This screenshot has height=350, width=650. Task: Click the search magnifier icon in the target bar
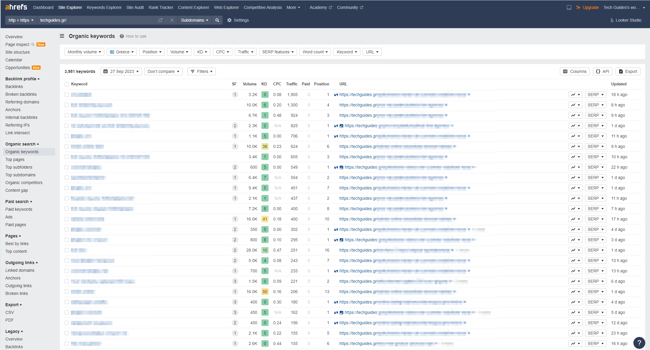(217, 20)
